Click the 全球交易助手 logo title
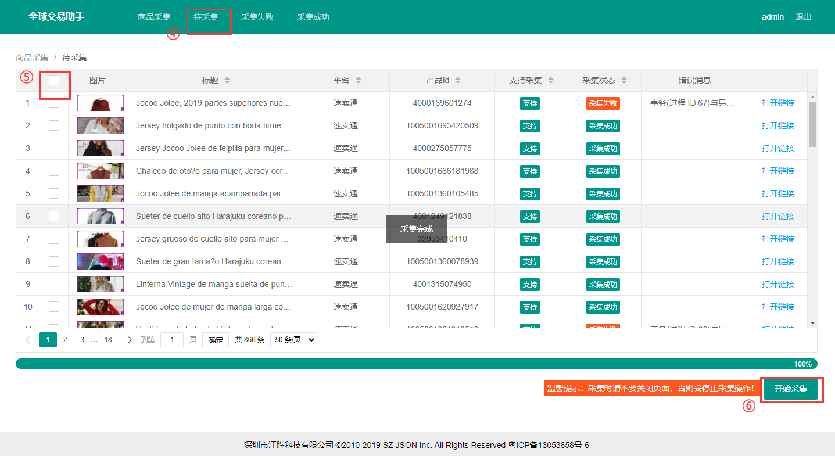Viewport: 835px width, 456px height. pyautogui.click(x=56, y=17)
